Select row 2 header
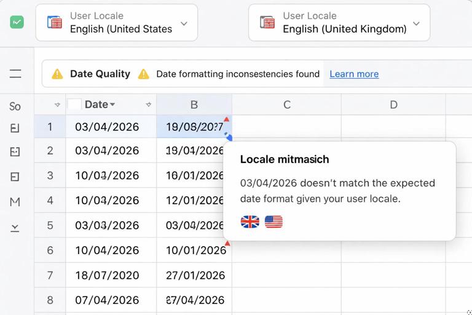Image resolution: width=472 pixels, height=315 pixels. coord(50,150)
